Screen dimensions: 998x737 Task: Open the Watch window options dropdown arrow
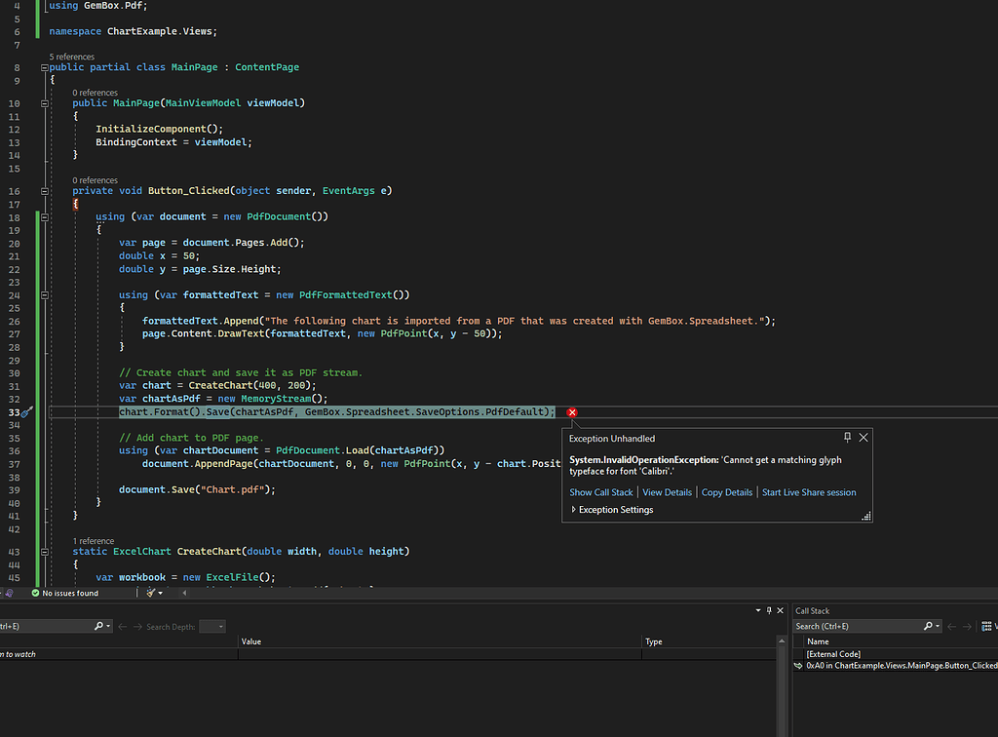pyautogui.click(x=758, y=610)
